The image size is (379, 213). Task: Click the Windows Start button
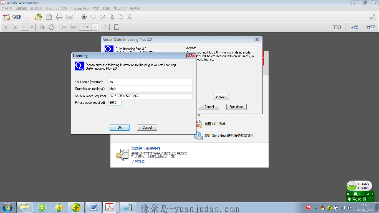pyautogui.click(x=7, y=207)
